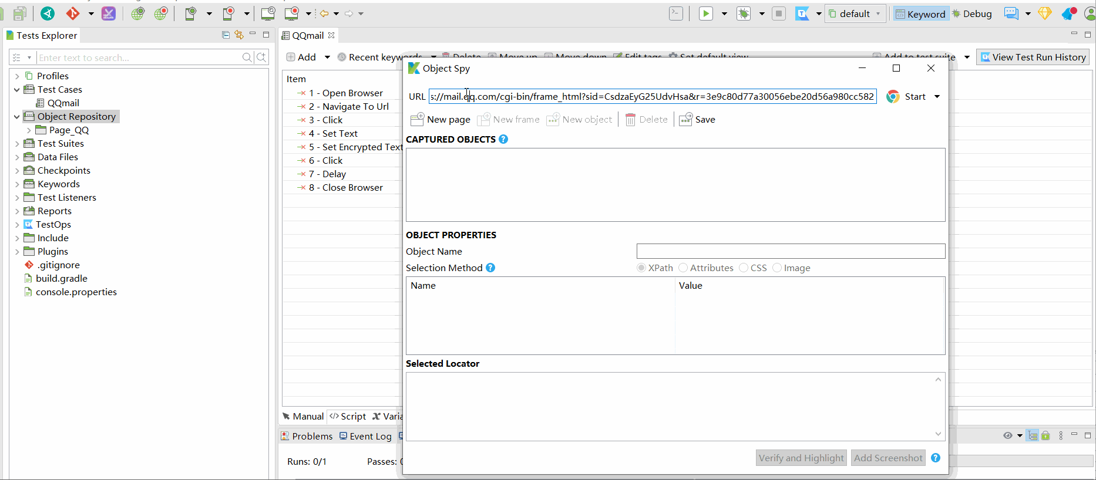Open the notifications bell icon
The image size is (1096, 480).
[x=1069, y=13]
